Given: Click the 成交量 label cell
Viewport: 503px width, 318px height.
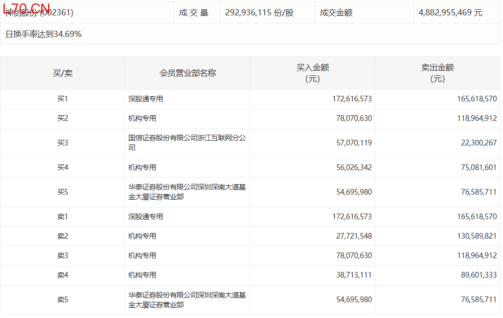Looking at the screenshot, I should [194, 13].
